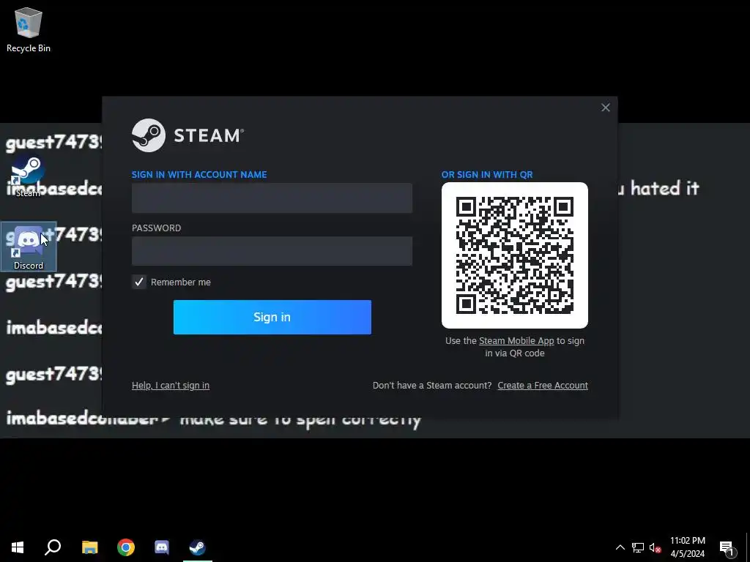Open the notification center icon
The width and height of the screenshot is (750, 562).
[727, 547]
